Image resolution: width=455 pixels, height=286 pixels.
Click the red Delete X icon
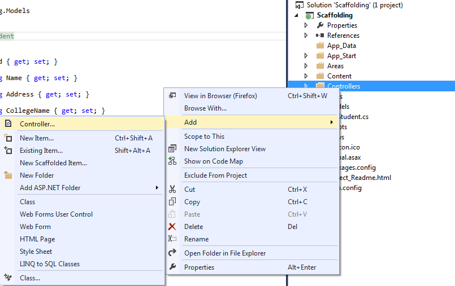point(172,227)
